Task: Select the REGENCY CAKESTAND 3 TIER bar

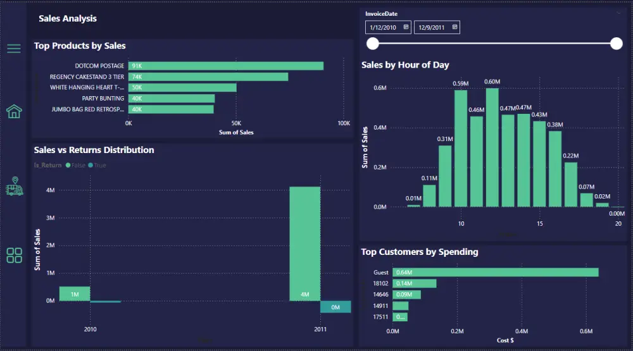Action: (208, 77)
